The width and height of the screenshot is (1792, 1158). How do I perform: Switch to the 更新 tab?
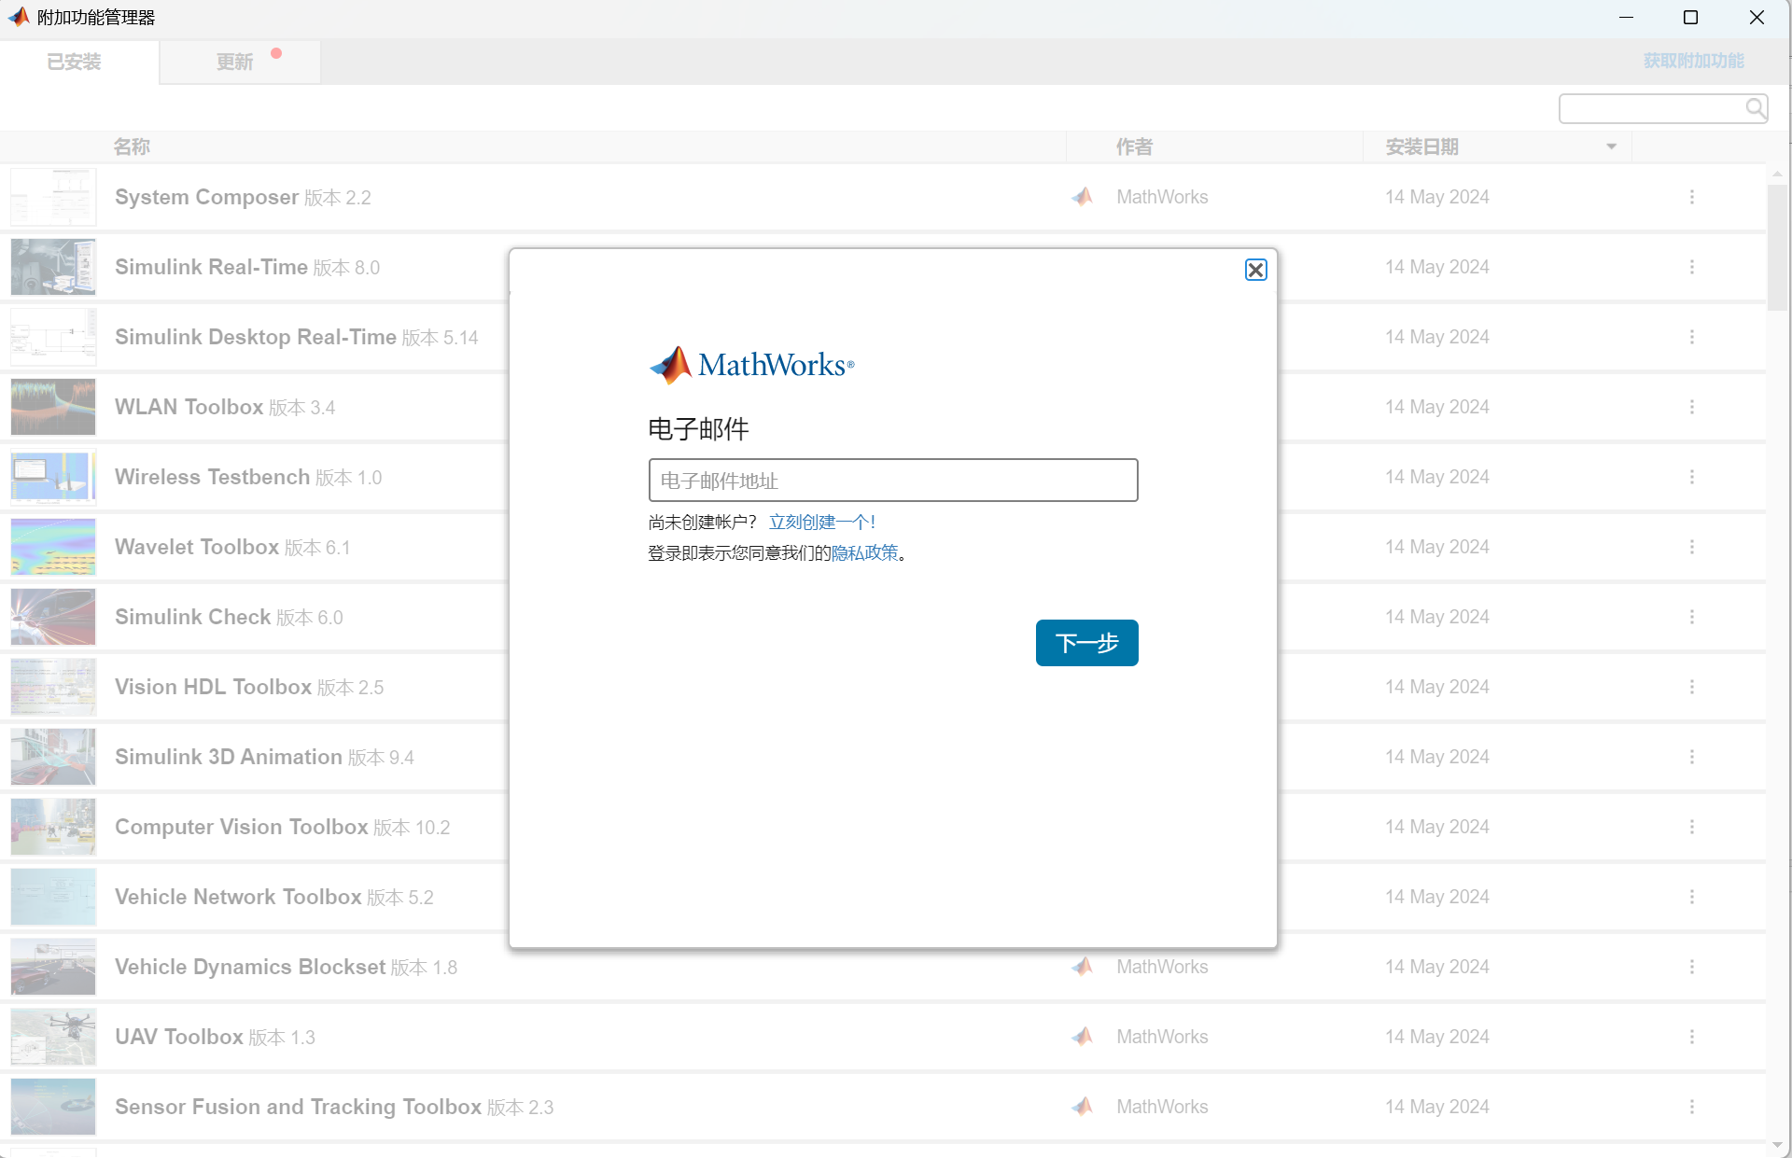(235, 62)
